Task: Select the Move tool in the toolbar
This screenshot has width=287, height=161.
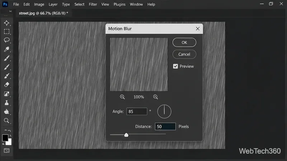Action: click(6, 23)
